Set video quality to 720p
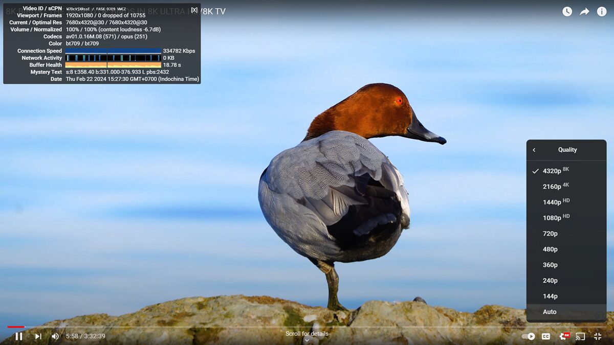Screen dimensions: 614x345 click(x=566, y=234)
